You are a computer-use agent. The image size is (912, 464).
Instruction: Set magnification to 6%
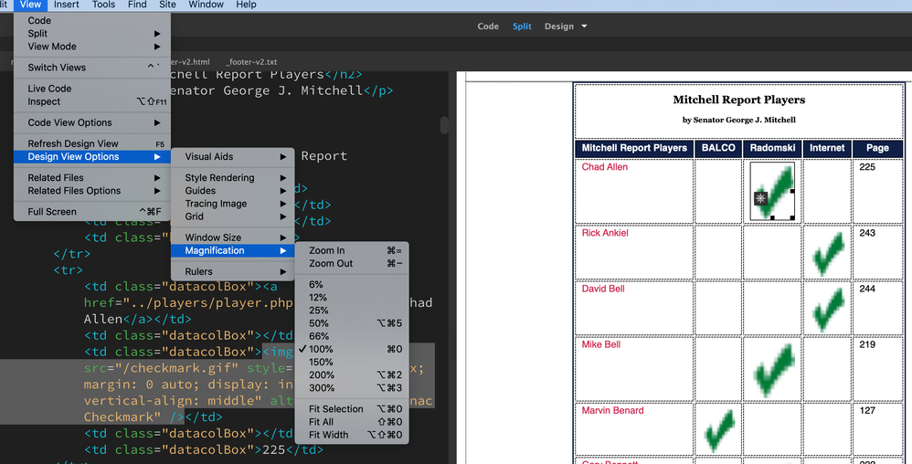(352, 284)
